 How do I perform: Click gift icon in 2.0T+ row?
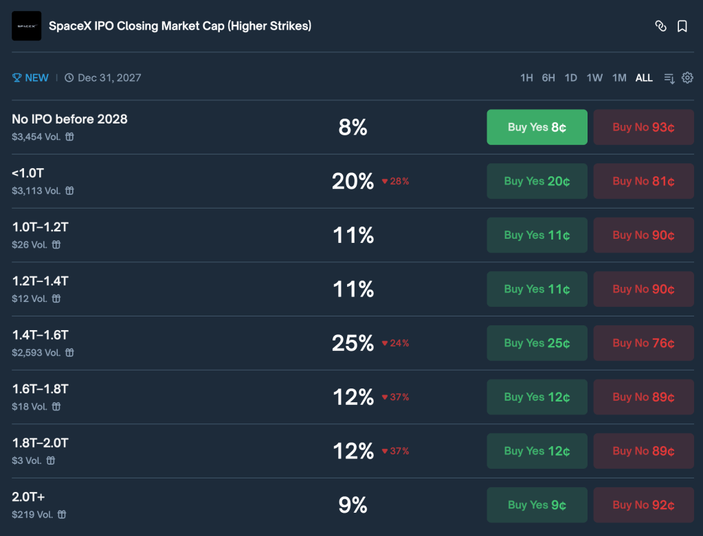tap(62, 515)
